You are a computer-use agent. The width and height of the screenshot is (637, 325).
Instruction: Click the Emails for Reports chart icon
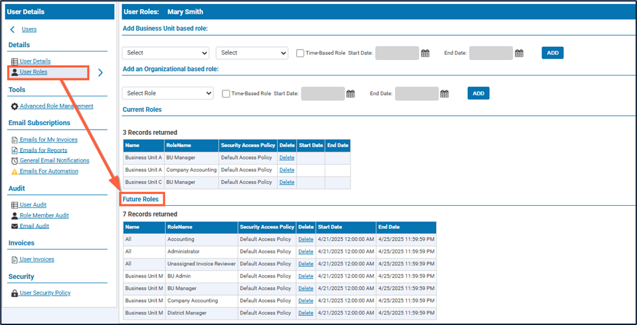click(14, 150)
